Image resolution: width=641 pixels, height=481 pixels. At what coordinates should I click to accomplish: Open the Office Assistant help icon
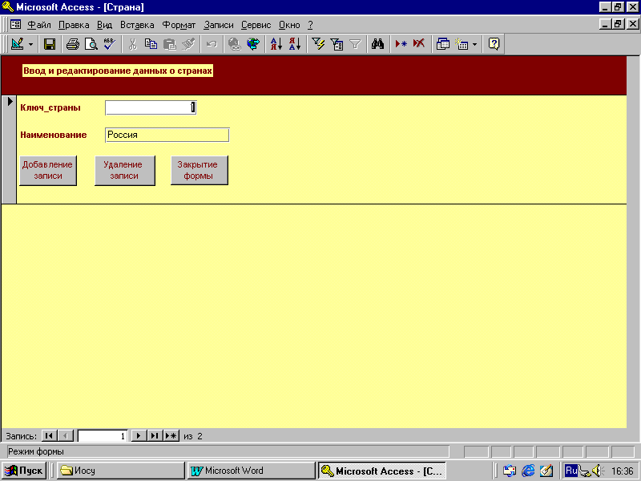[x=494, y=44]
